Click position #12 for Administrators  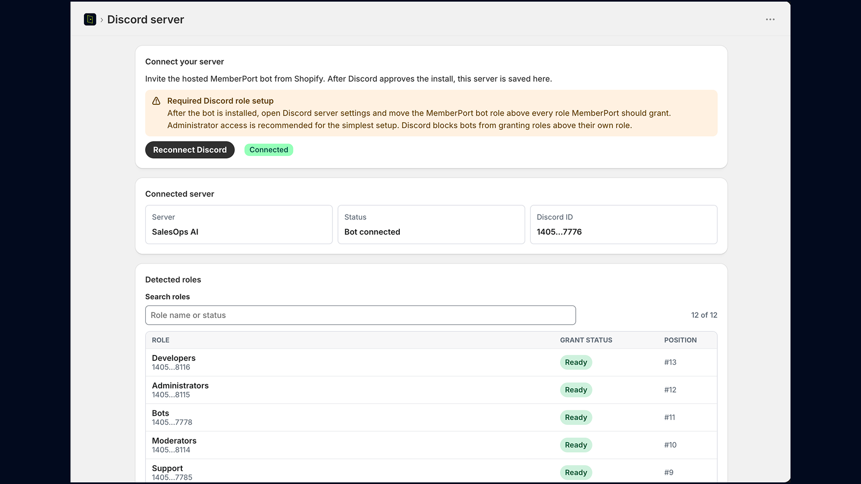tap(670, 390)
